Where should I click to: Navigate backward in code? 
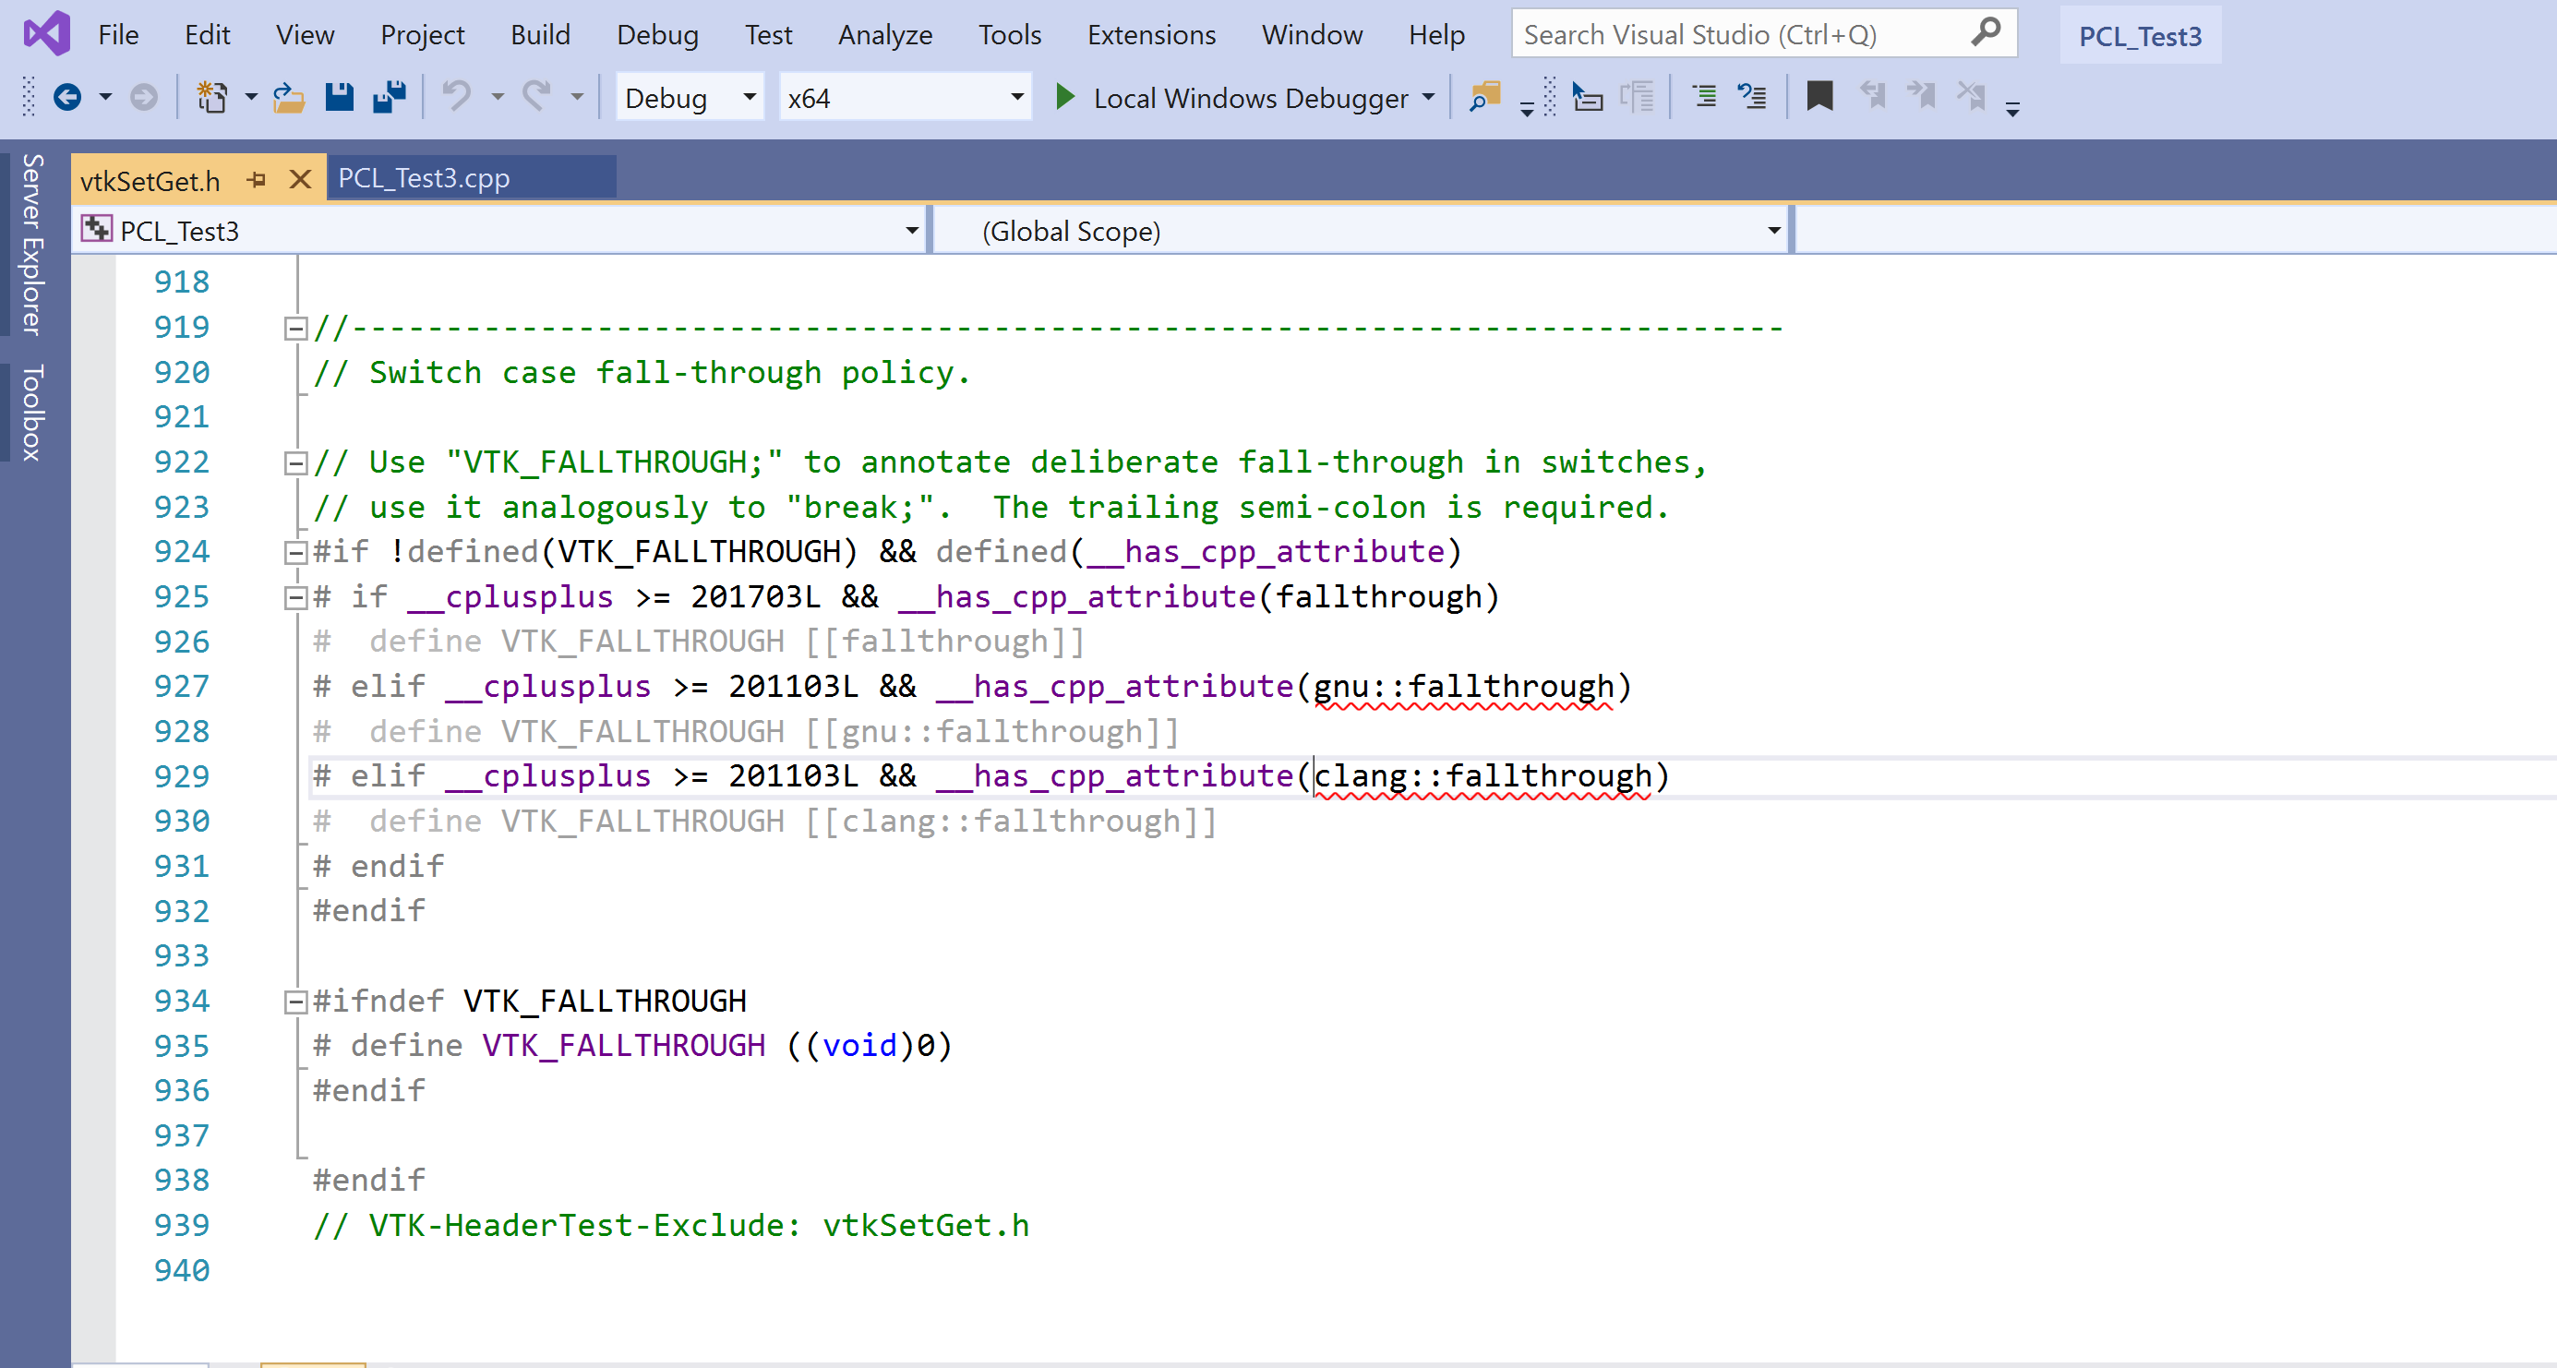pos(67,96)
